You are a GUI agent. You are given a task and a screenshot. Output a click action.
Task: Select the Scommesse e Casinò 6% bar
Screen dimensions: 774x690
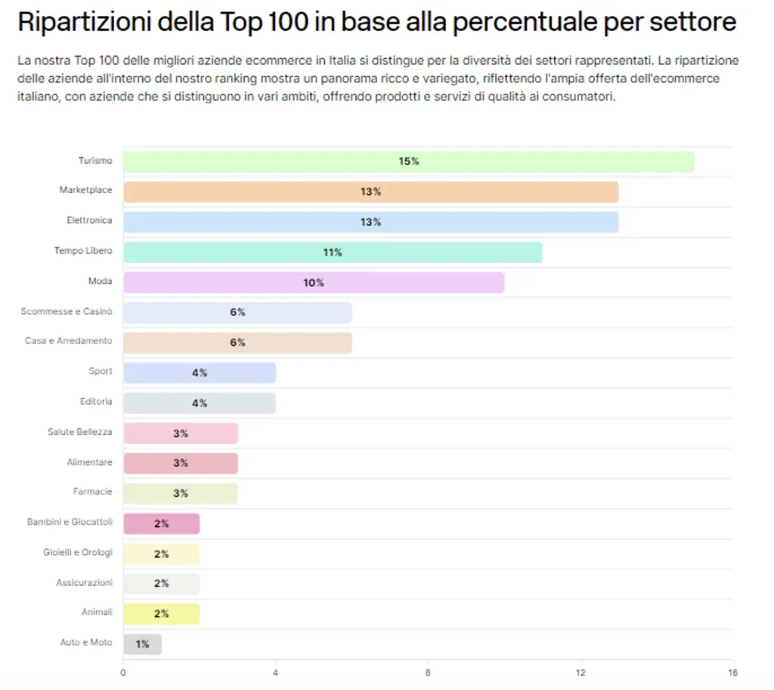point(237,313)
